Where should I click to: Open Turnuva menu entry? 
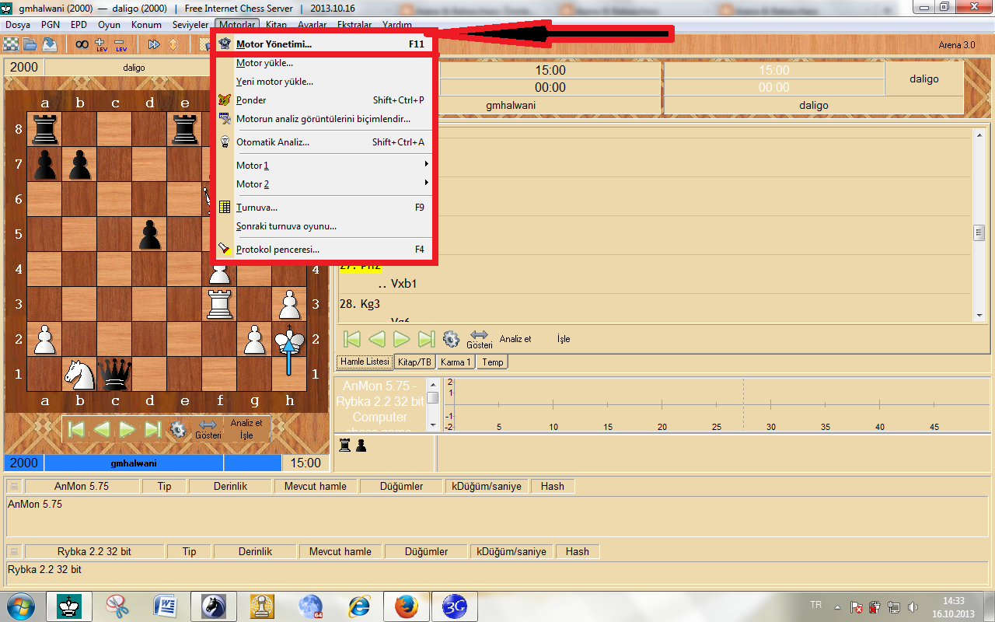coord(323,208)
